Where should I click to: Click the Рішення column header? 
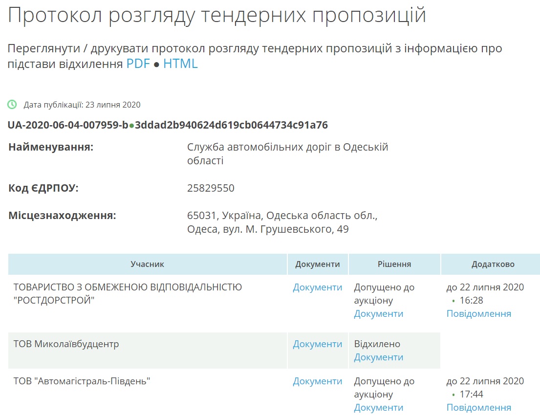pos(394,264)
